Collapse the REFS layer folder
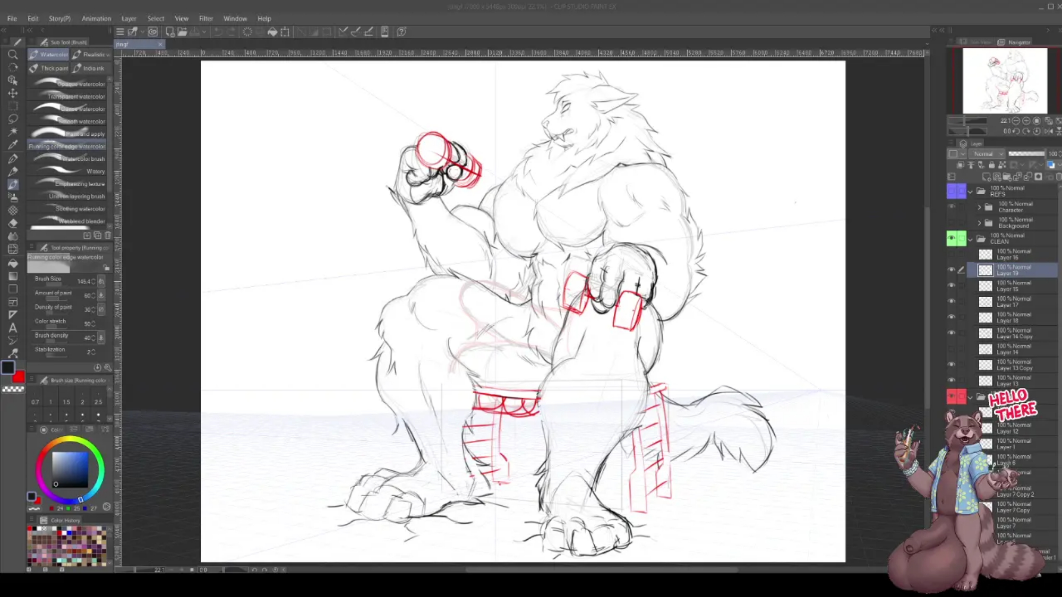The height and width of the screenshot is (597, 1062). pyautogui.click(x=970, y=191)
